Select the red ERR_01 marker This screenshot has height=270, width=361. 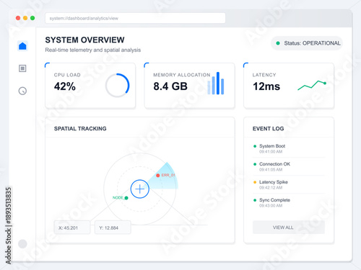[x=158, y=176]
